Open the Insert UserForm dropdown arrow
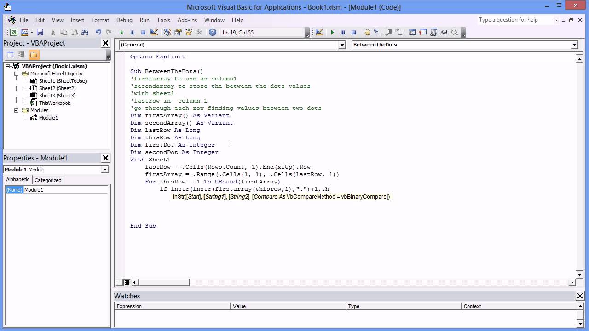This screenshot has height=331, width=589. pyautogui.click(x=31, y=32)
